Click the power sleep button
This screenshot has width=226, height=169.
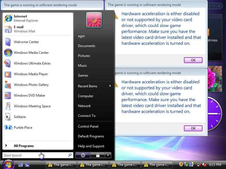[83, 155]
